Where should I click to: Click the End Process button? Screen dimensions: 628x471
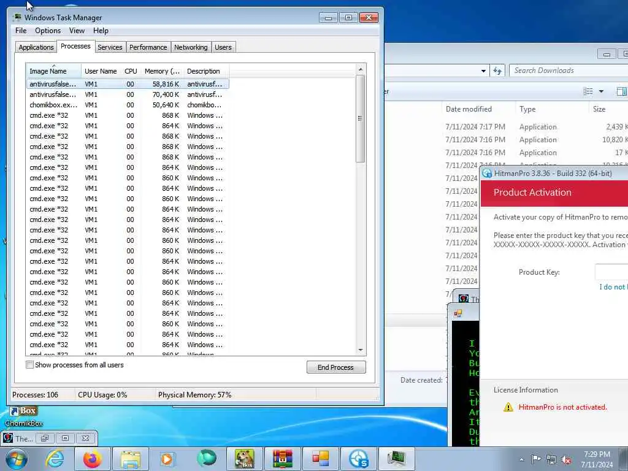coord(335,367)
